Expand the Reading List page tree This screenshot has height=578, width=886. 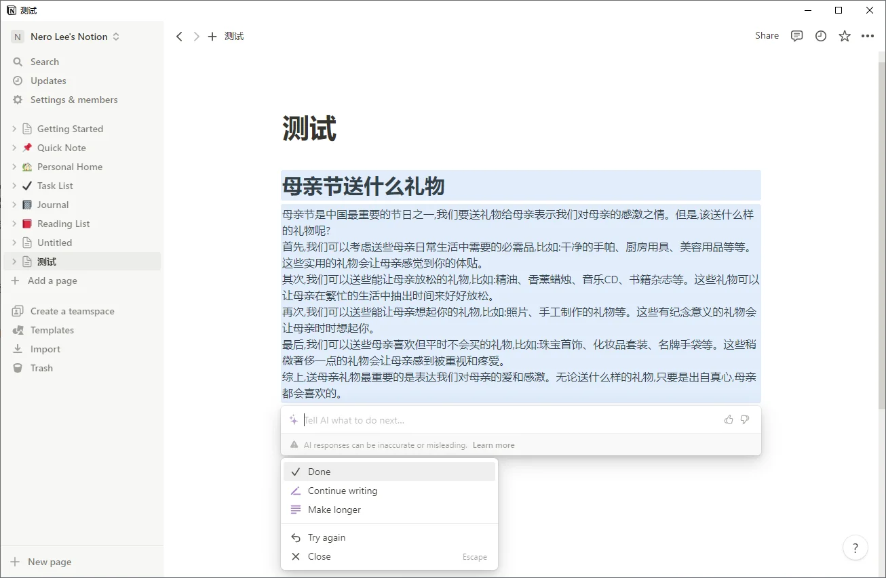(x=14, y=224)
